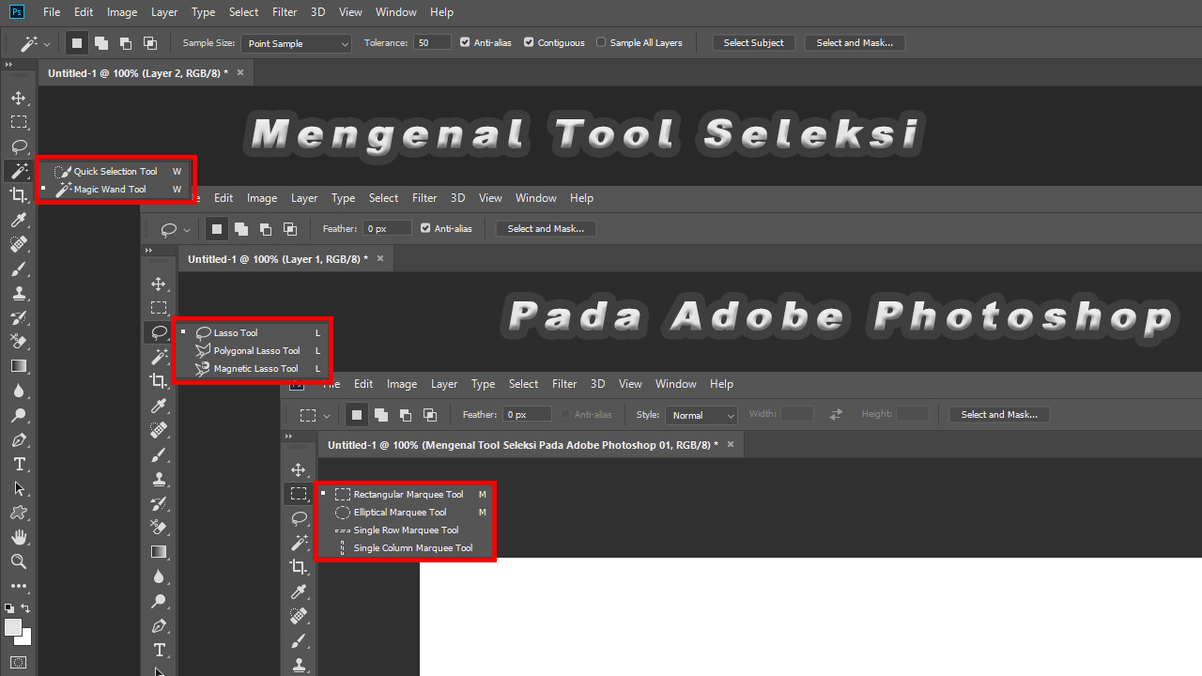Toggle Quick Mask mode in the Magic Wand window
The width and height of the screenshot is (1202, 676).
click(18, 662)
